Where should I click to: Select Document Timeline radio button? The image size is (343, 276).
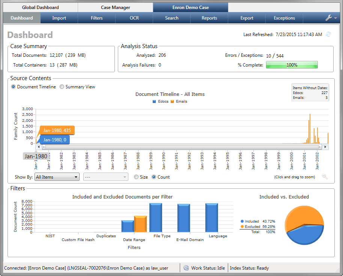tap(14, 87)
